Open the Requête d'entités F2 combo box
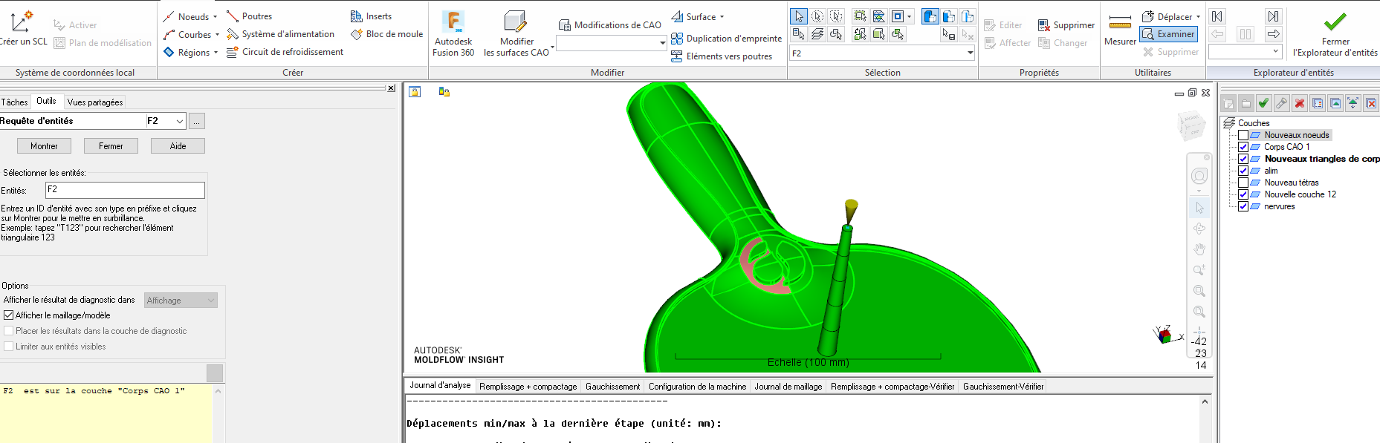The width and height of the screenshot is (1380, 443). point(180,121)
